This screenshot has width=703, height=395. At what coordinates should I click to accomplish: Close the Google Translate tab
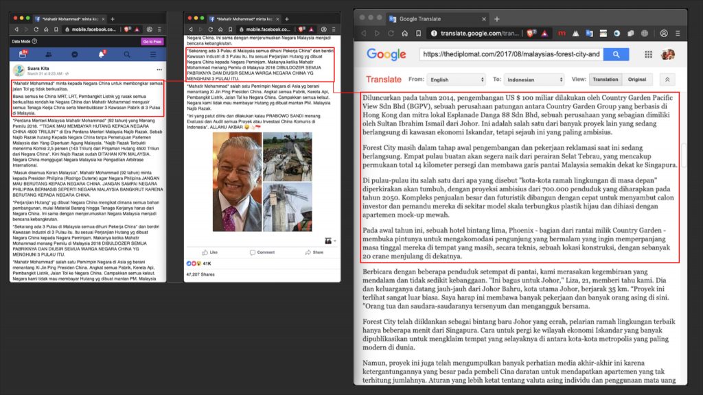484,19
